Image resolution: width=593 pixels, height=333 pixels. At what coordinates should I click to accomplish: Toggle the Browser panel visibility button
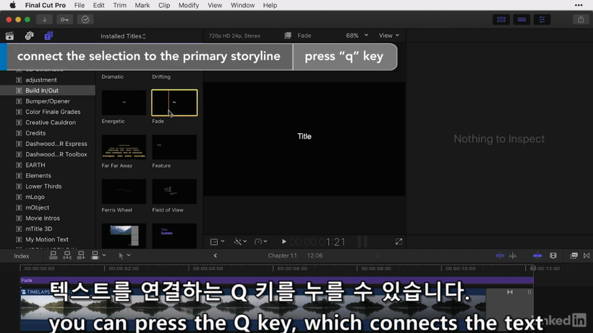click(x=501, y=19)
